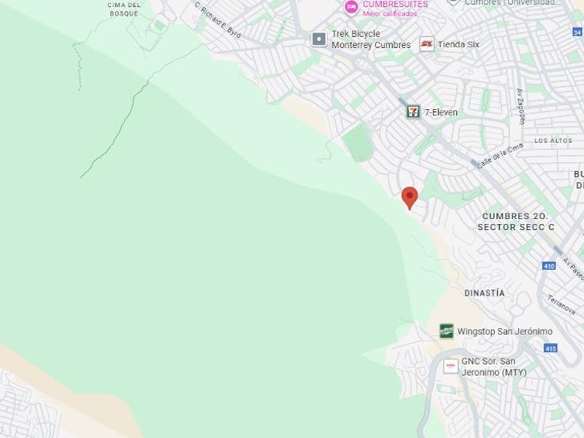Click the C. Richard E. Byrd street label
Screen dimensions: 584x438
click(x=218, y=19)
